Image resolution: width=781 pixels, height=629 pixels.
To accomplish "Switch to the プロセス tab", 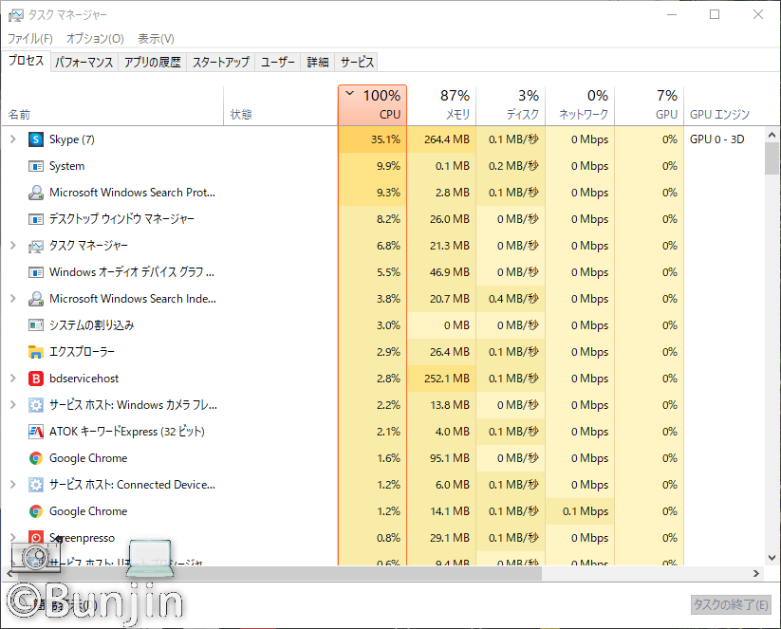I will (x=27, y=61).
